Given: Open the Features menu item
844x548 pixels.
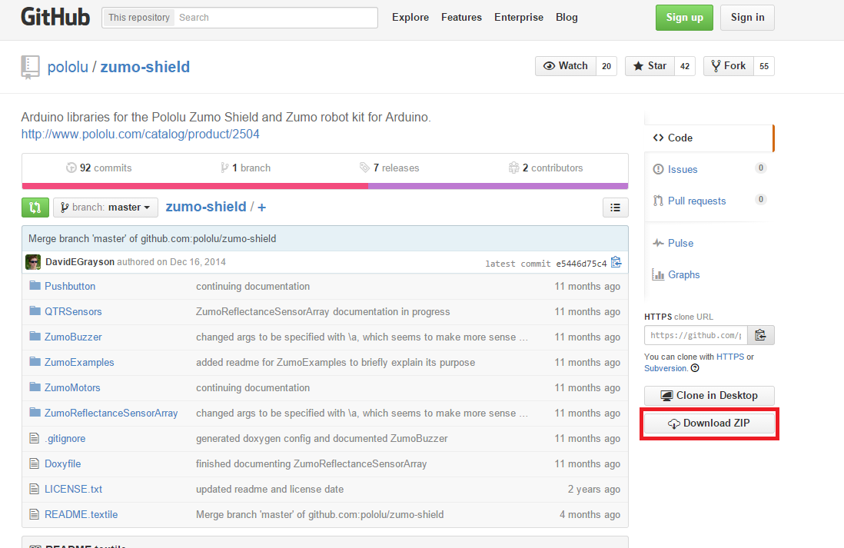Looking at the screenshot, I should click(461, 17).
